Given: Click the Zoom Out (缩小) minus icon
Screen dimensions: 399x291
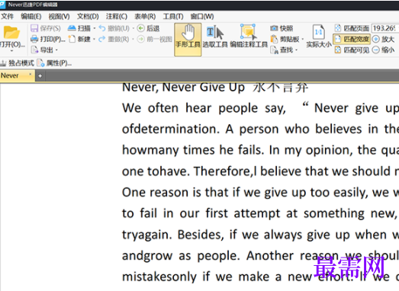Looking at the screenshot, I should click(375, 50).
